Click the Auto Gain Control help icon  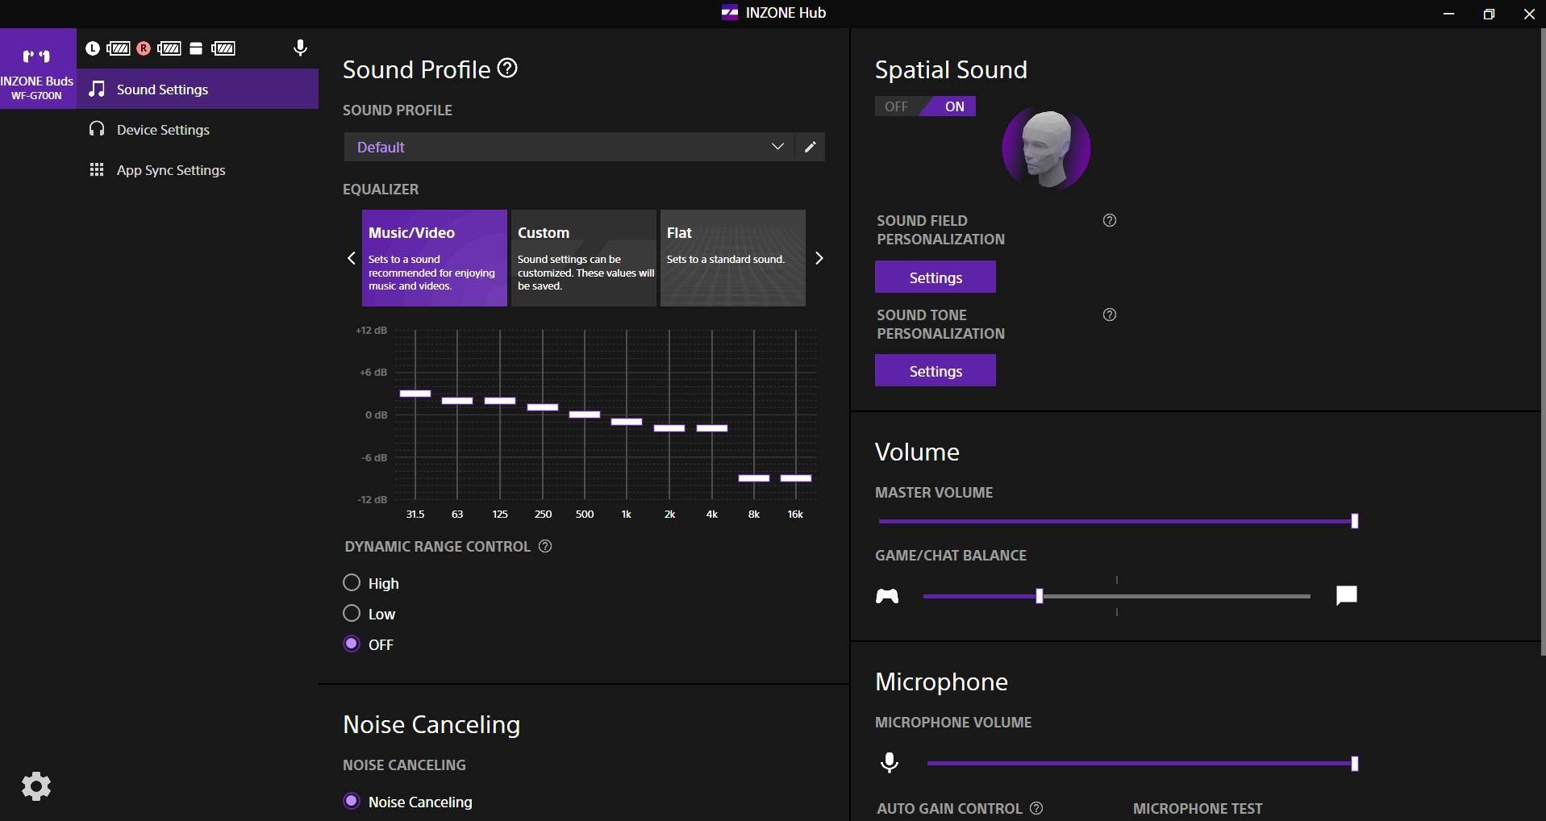coord(1037,808)
